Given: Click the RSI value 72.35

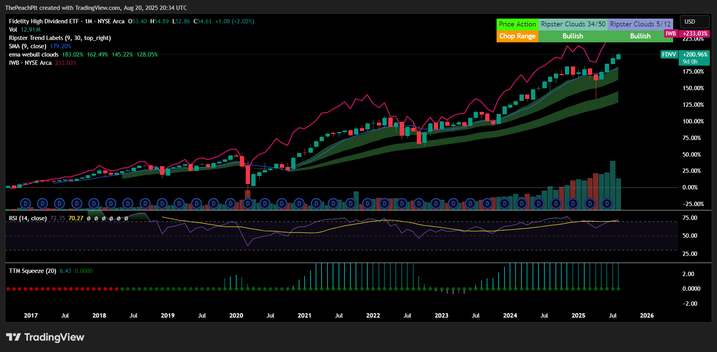Looking at the screenshot, I should point(58,218).
